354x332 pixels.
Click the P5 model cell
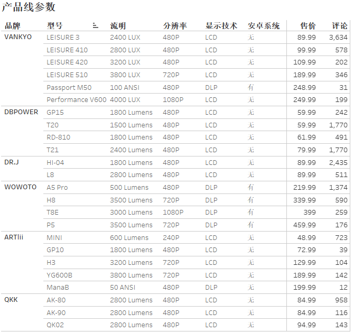[x=51, y=225]
